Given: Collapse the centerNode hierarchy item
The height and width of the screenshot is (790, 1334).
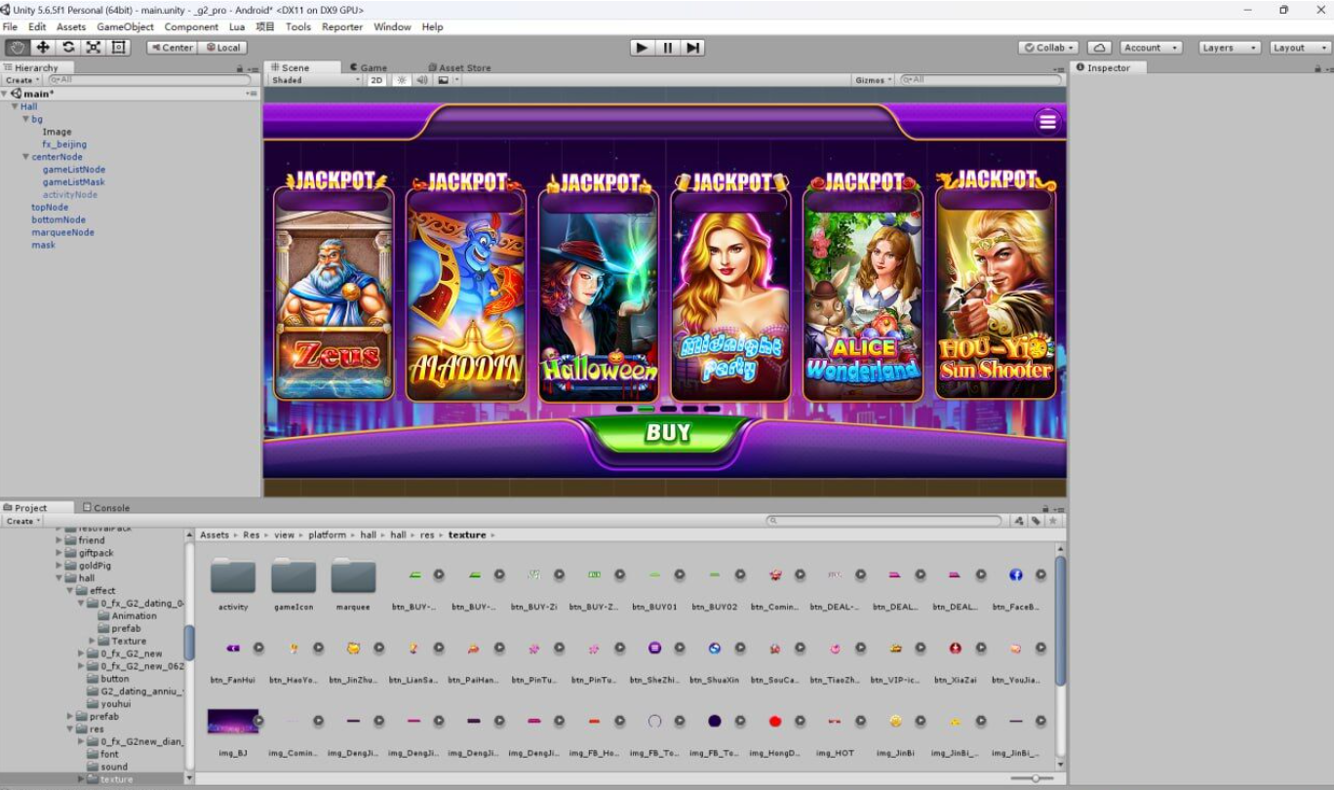Looking at the screenshot, I should click(25, 157).
